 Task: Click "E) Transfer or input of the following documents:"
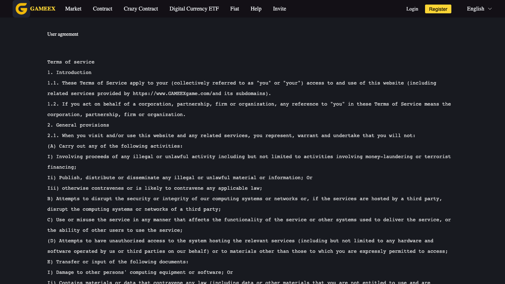click(118, 262)
